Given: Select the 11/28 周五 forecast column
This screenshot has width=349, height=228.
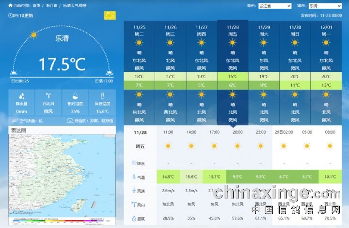Looking at the screenshot, I should point(233,31).
